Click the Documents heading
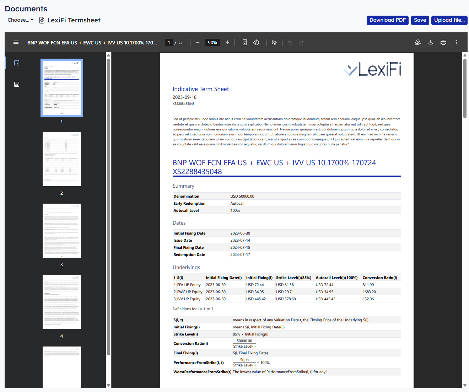This screenshot has width=469, height=392. point(26,9)
